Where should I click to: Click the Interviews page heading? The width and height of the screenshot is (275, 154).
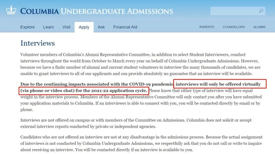pyautogui.click(x=37, y=43)
